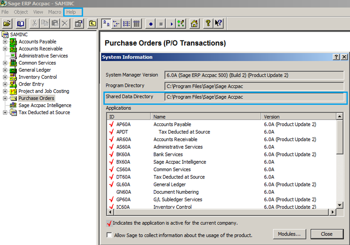Viewport: 350px width, 245px height.
Task: Click the Accounts Payable tree icon
Action: pos(13,42)
